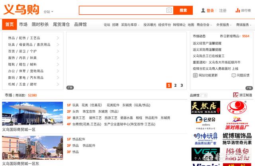The width and height of the screenshot is (255, 166).
Task: Open 3F 喜庆工艺 floor link
Action: point(79,118)
